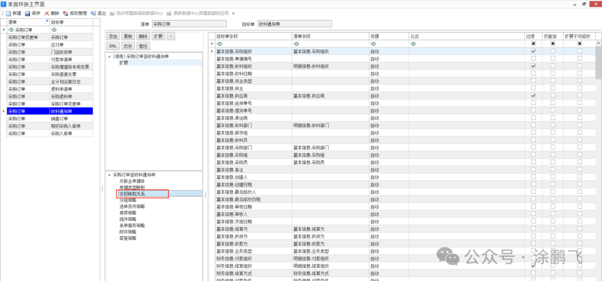This screenshot has height=281, width=602.
Task: Collapse the lower 采购订单至收料通知单 tree node
Action: coord(109,175)
